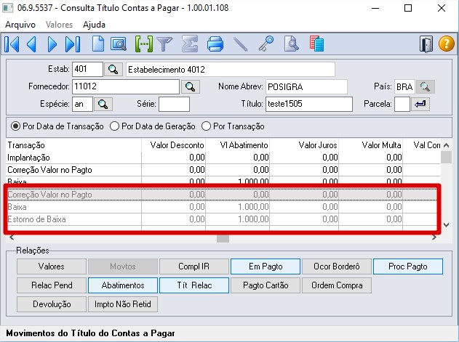459x342 pixels.
Task: Click the Nome Abrev field POSIGRA
Action: (x=306, y=87)
